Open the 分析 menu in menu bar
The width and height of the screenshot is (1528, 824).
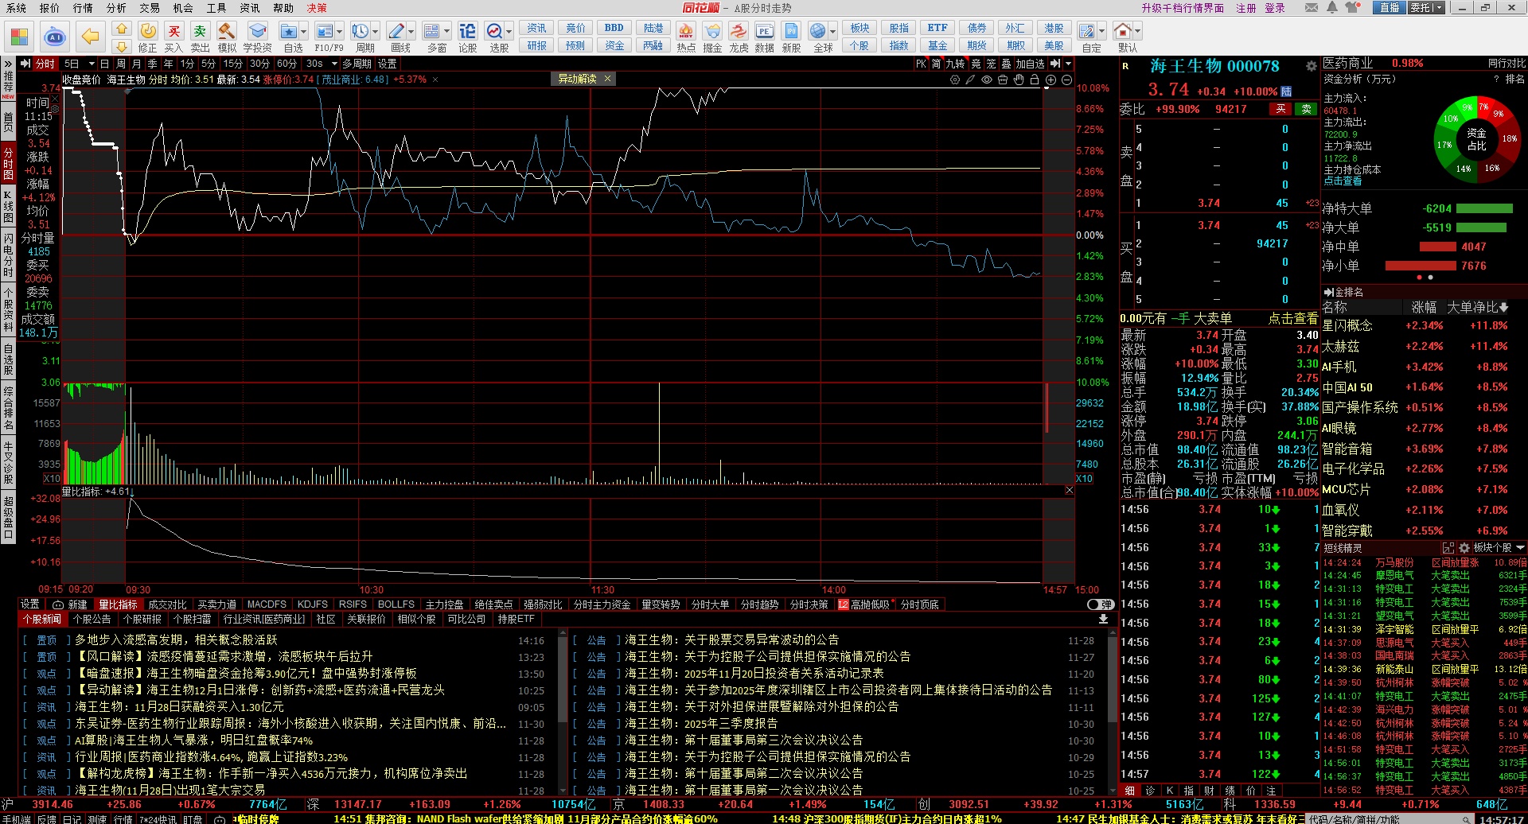116,8
